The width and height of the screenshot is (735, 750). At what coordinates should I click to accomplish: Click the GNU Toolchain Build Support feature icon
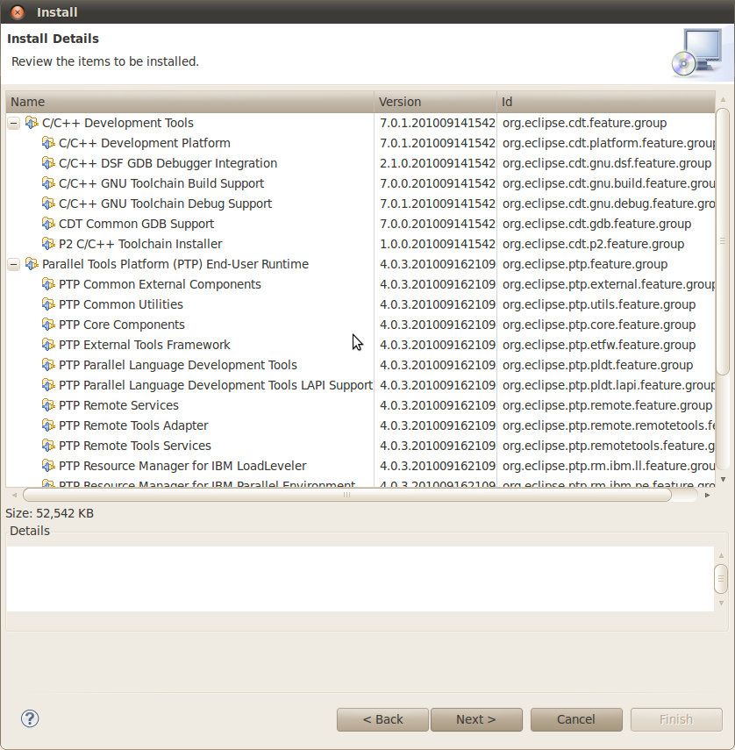(x=48, y=183)
